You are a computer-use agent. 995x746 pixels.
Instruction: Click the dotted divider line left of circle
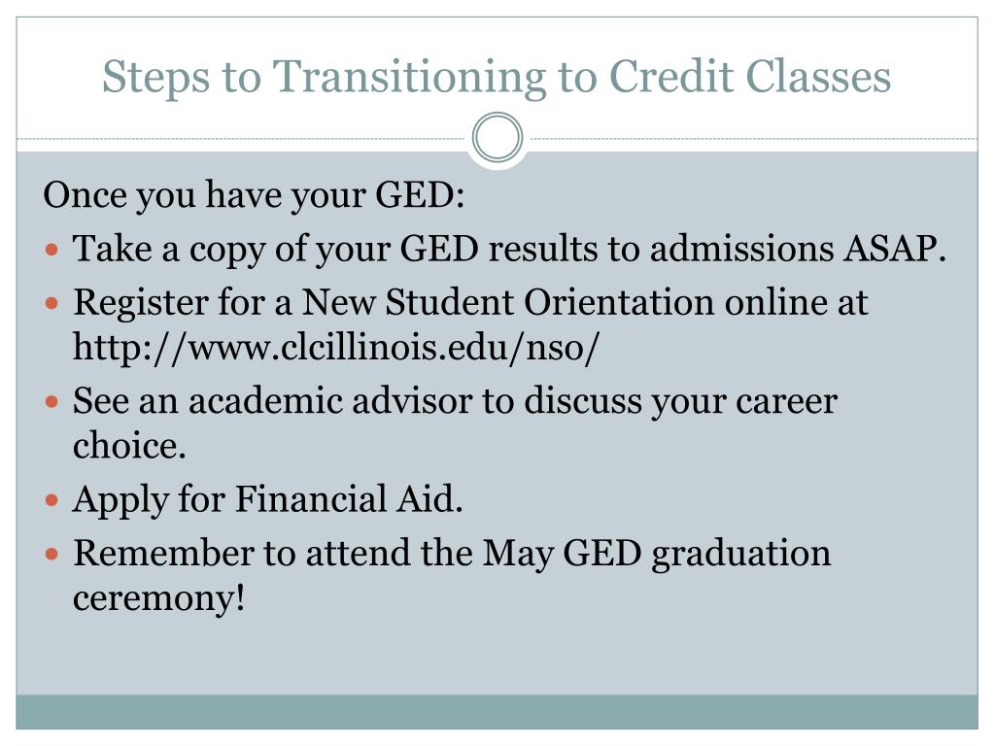[243, 138]
